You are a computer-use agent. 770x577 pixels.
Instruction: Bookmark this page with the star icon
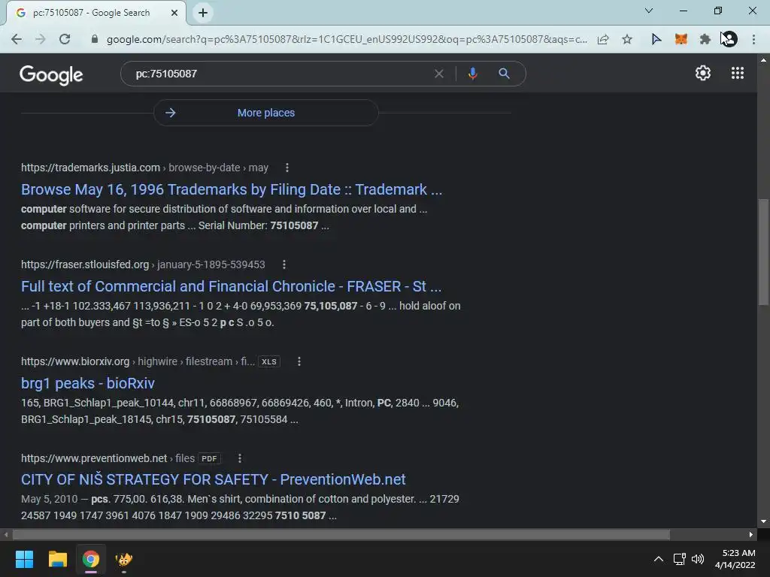pyautogui.click(x=627, y=39)
